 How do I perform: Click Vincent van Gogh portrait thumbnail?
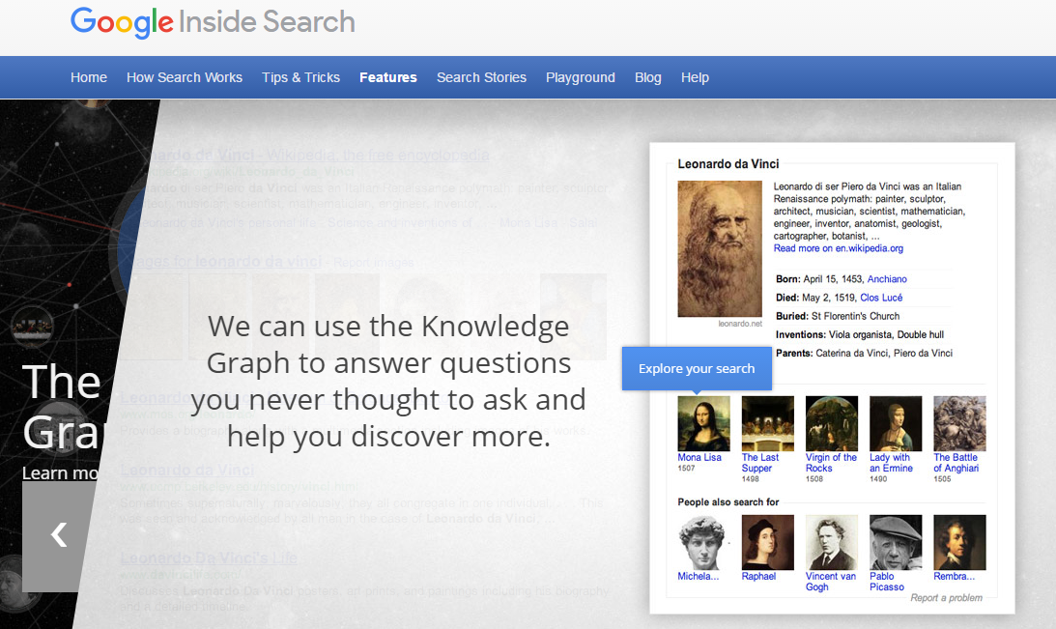[832, 542]
